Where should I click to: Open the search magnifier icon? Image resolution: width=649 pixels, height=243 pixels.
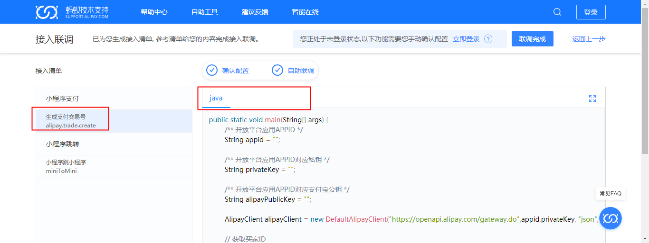pyautogui.click(x=557, y=12)
